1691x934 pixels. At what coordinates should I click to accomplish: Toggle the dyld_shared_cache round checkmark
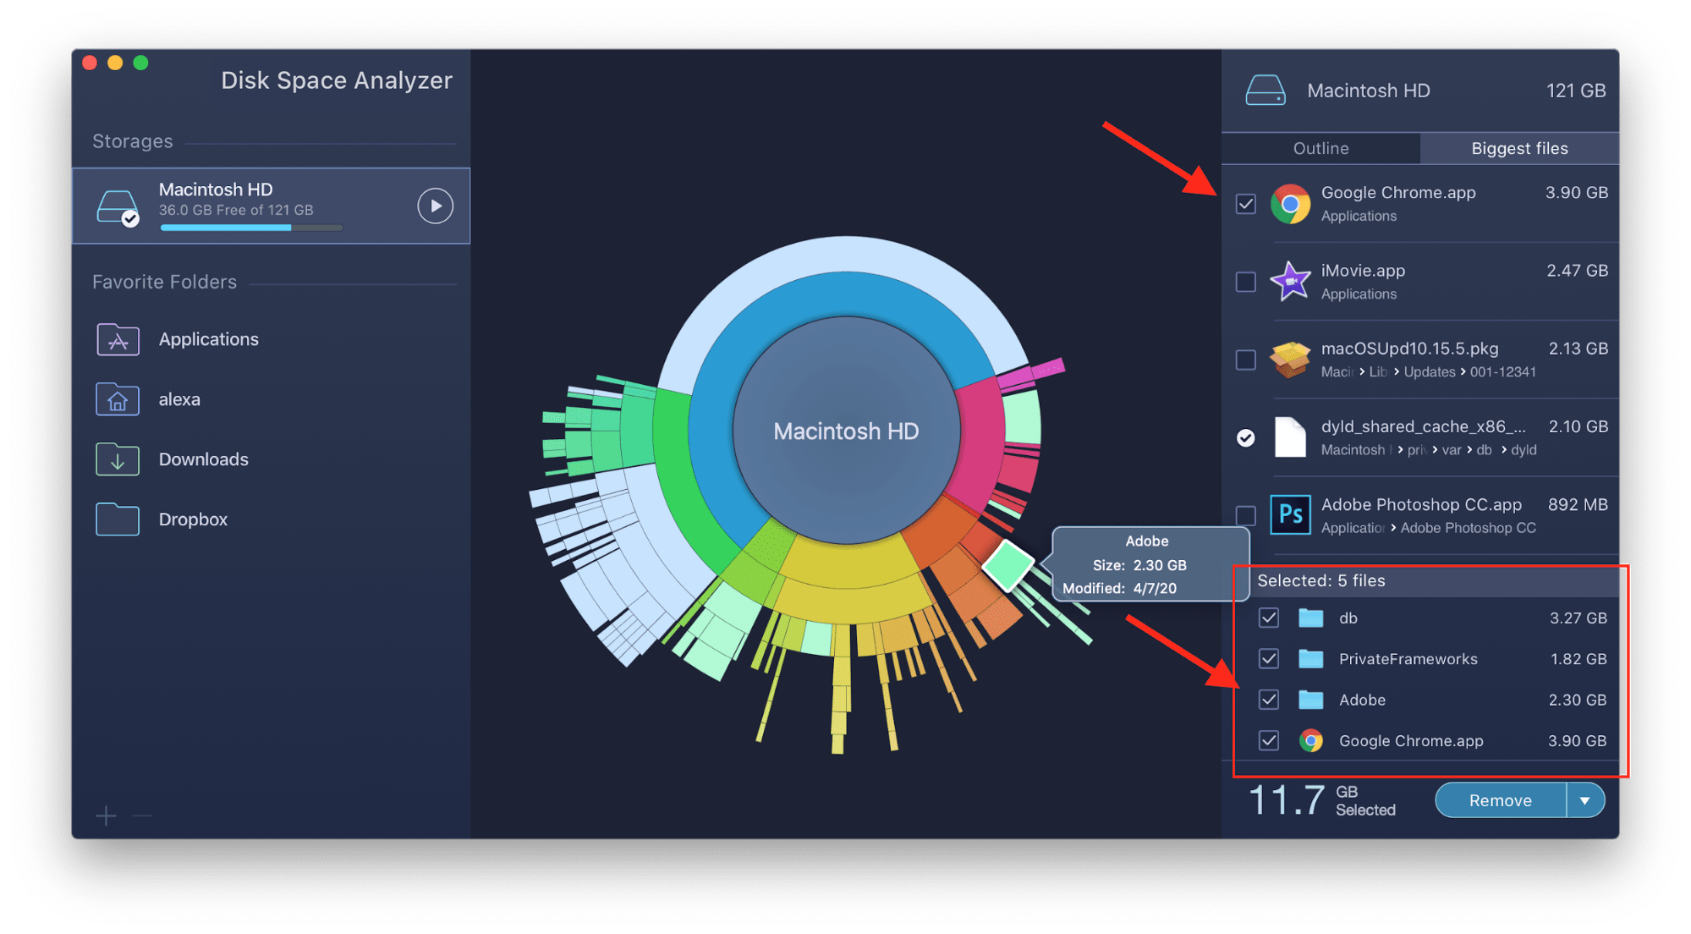point(1245,437)
